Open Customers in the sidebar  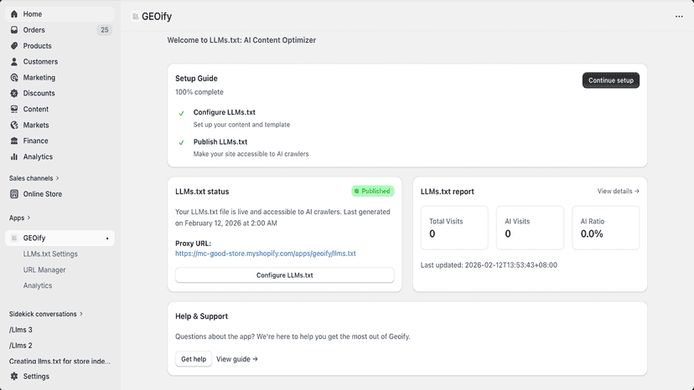[x=60, y=62]
